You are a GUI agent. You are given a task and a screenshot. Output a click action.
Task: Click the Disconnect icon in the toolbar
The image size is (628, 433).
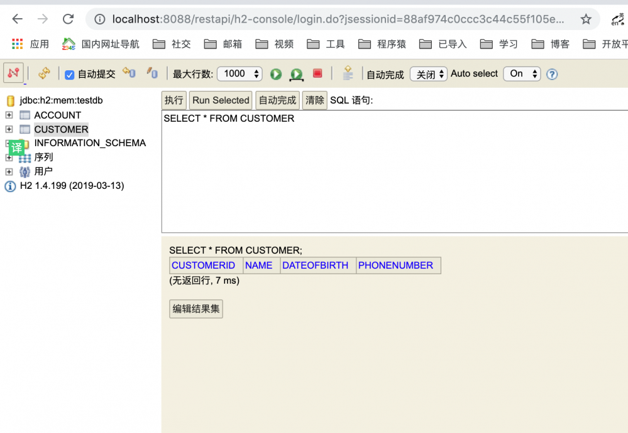point(13,73)
